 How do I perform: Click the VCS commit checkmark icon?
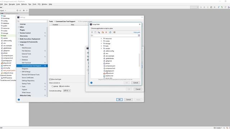[222, 7]
